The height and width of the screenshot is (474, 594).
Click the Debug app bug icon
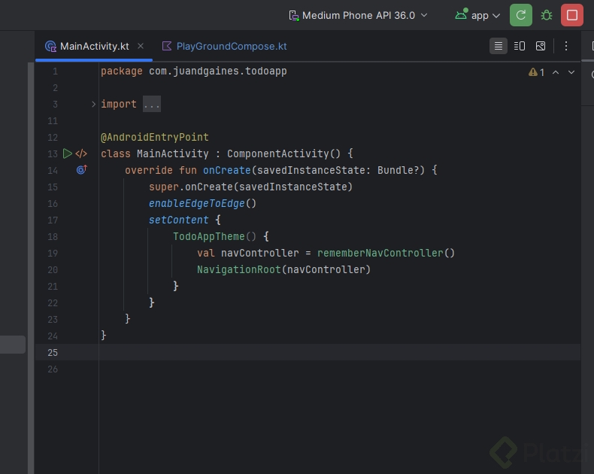[x=547, y=15]
